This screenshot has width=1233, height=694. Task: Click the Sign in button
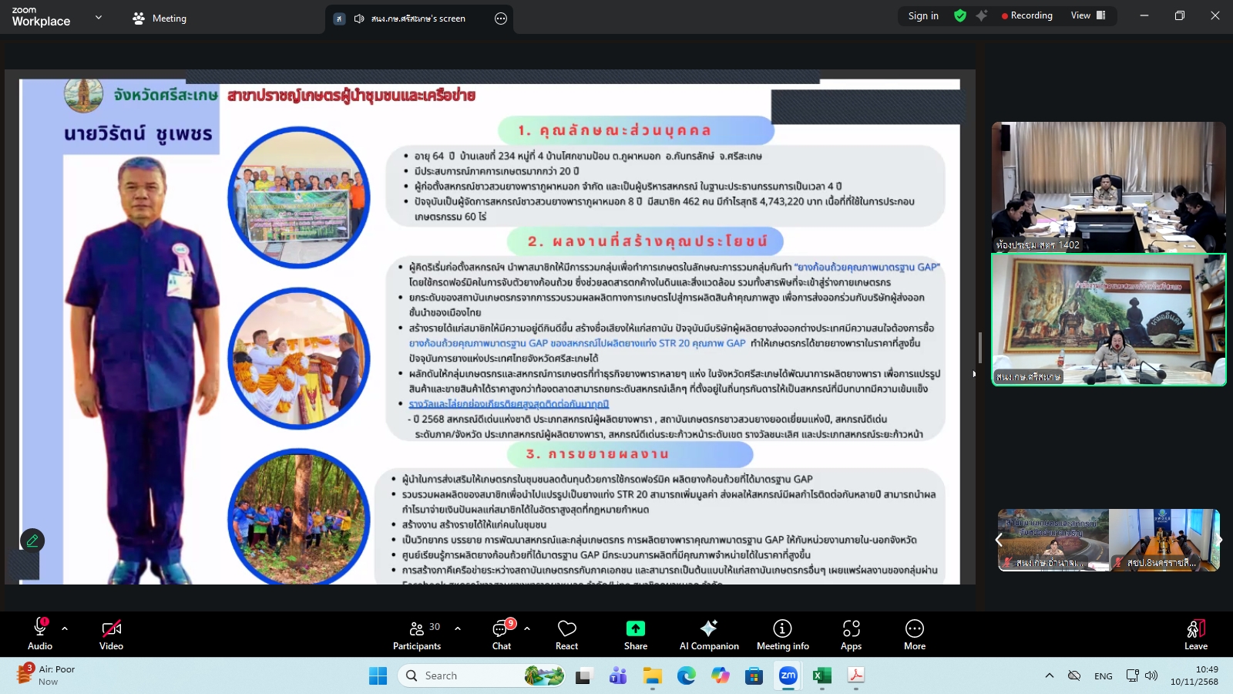[x=923, y=15]
